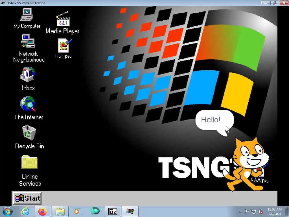Select the TSNG '95 taskbar window icon

[x=130, y=211]
